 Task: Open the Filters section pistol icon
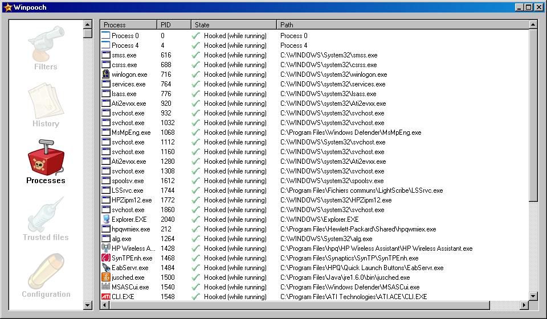(x=46, y=43)
